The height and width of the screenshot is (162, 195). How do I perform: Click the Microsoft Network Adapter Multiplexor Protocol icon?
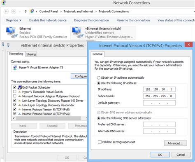[20, 96]
